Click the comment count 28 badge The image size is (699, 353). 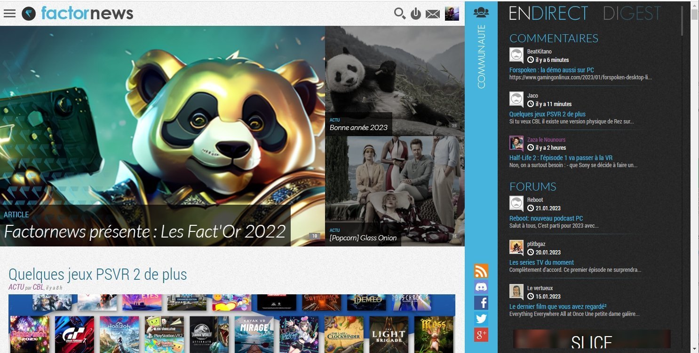tap(454, 125)
